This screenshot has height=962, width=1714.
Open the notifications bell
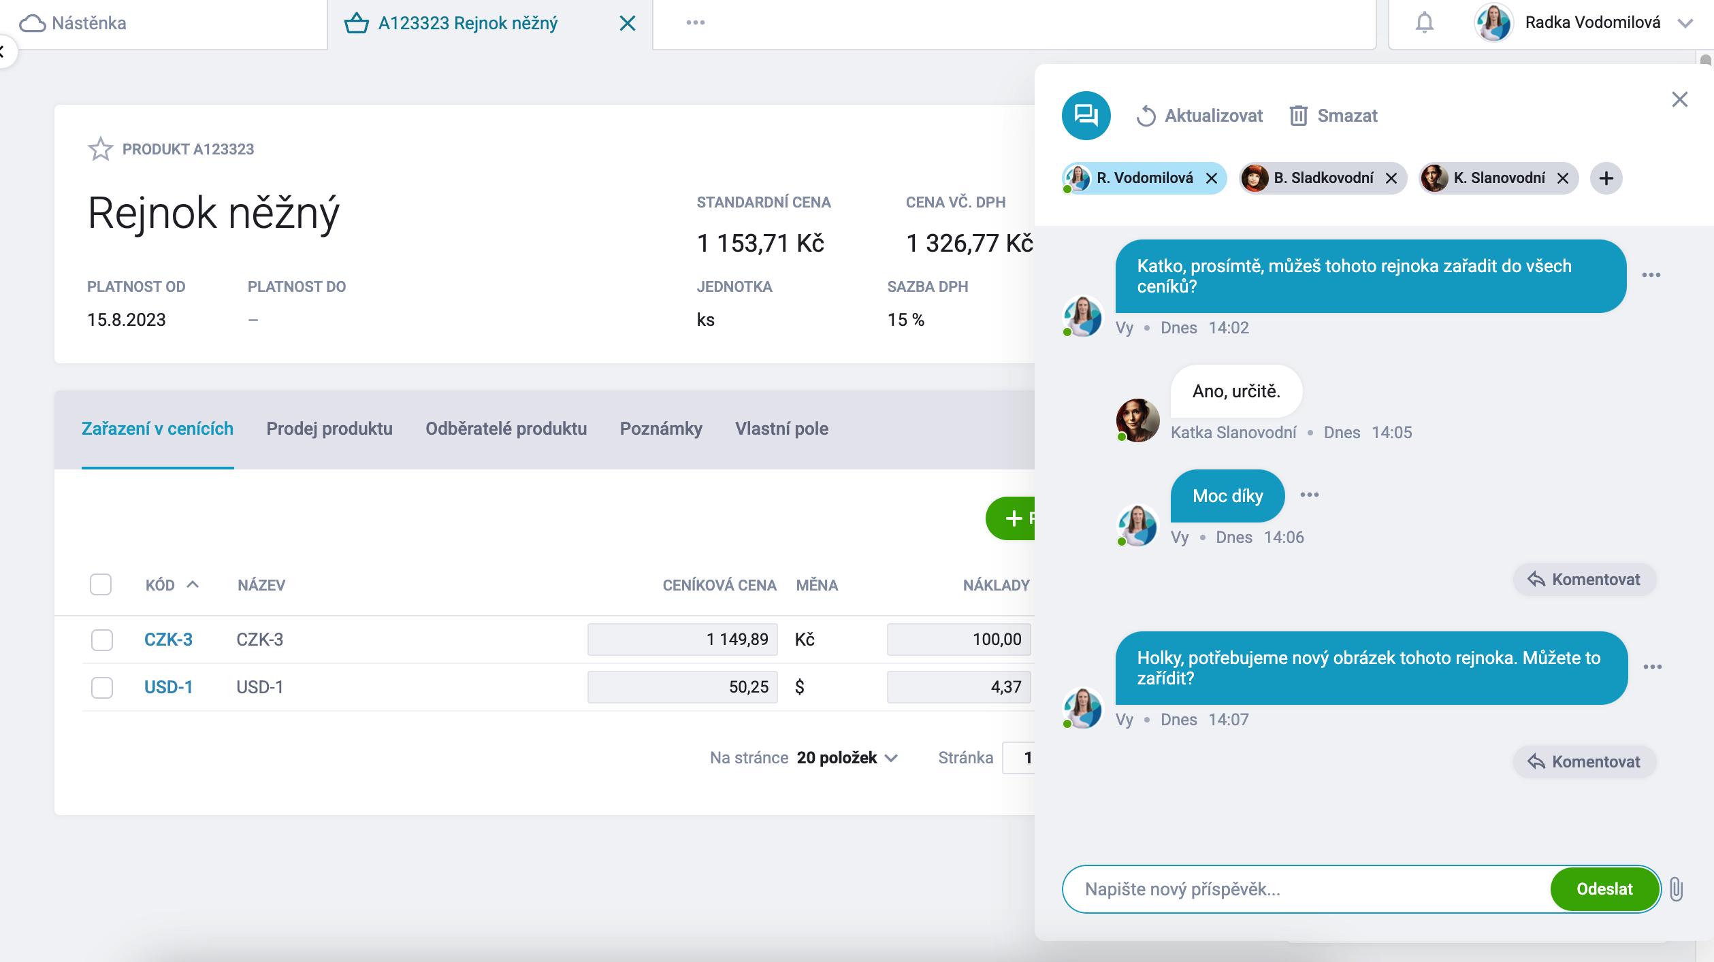[1424, 23]
